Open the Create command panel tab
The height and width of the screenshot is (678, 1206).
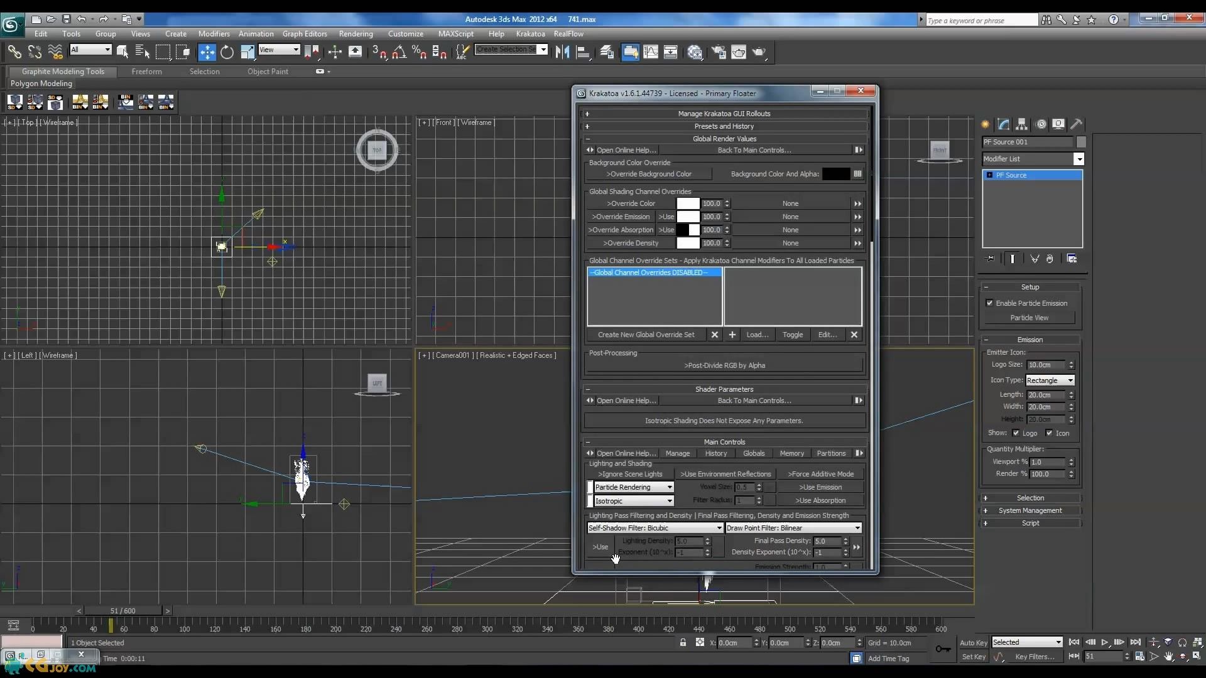[986, 124]
